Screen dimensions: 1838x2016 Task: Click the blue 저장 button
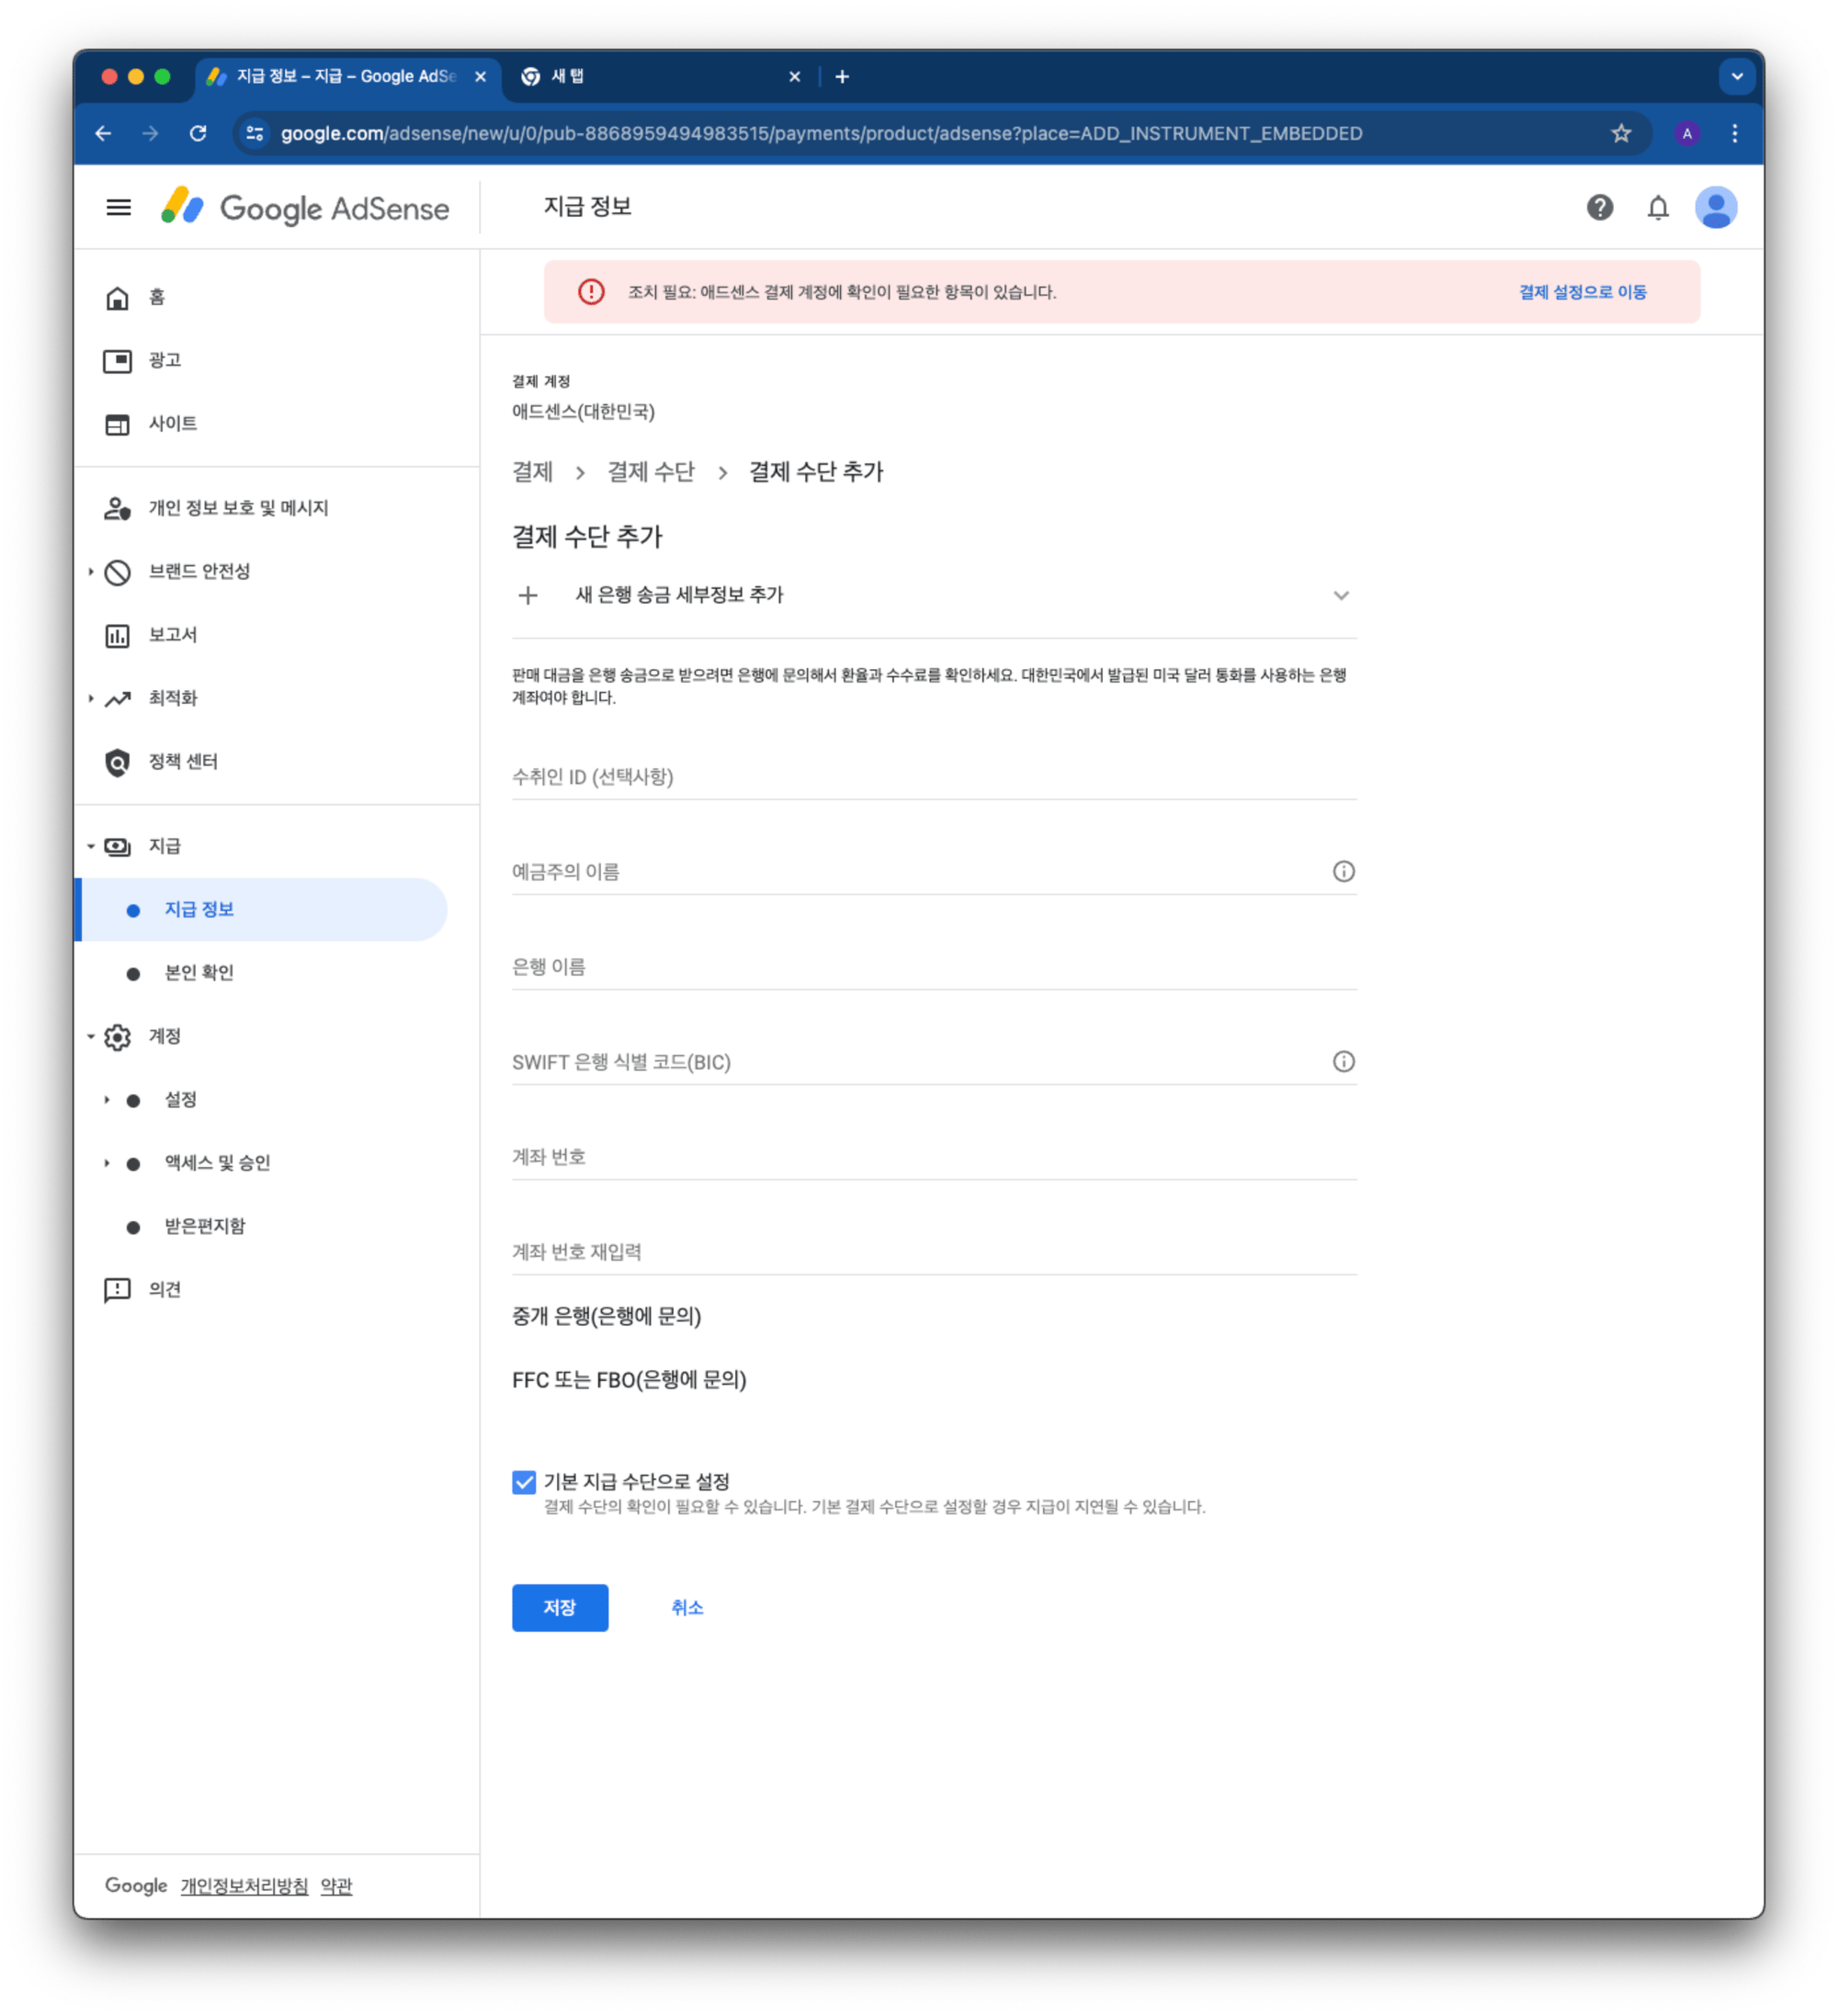(x=560, y=1607)
